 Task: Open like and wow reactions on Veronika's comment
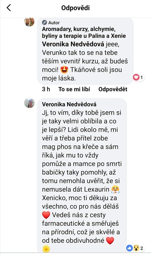coord(135,248)
